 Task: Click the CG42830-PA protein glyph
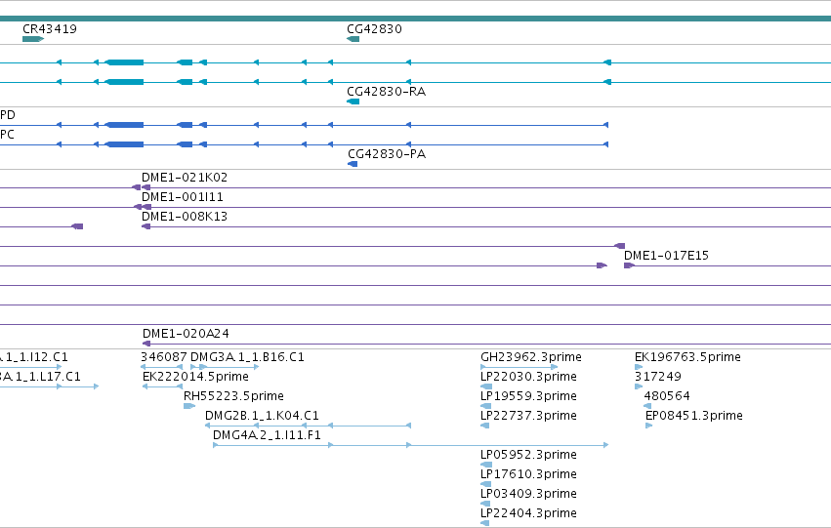click(353, 164)
